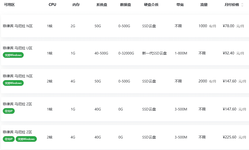The width and height of the screenshot is (249, 150).
Task: Click 支持Windows badge in 马尼拉 U区 row
Action: pos(13,55)
